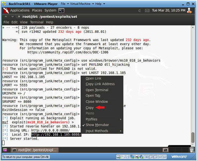Image resolution: width=197 pixels, height=161 pixels.
Task: Click VMware hard disk status icon
Action: 119,157
